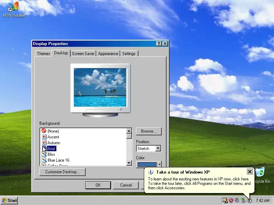Click Customize Desktop... button

[x=62, y=172]
